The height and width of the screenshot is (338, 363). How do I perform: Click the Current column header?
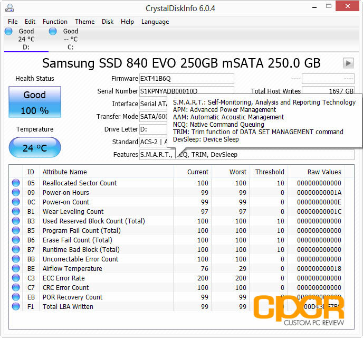[192, 172]
